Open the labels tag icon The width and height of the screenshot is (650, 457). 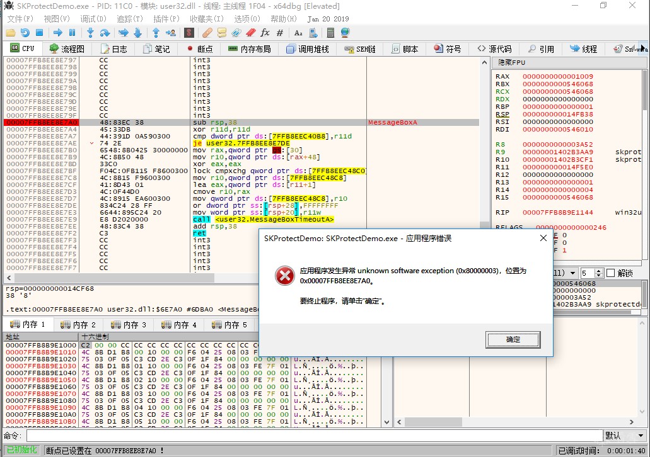tap(236, 33)
